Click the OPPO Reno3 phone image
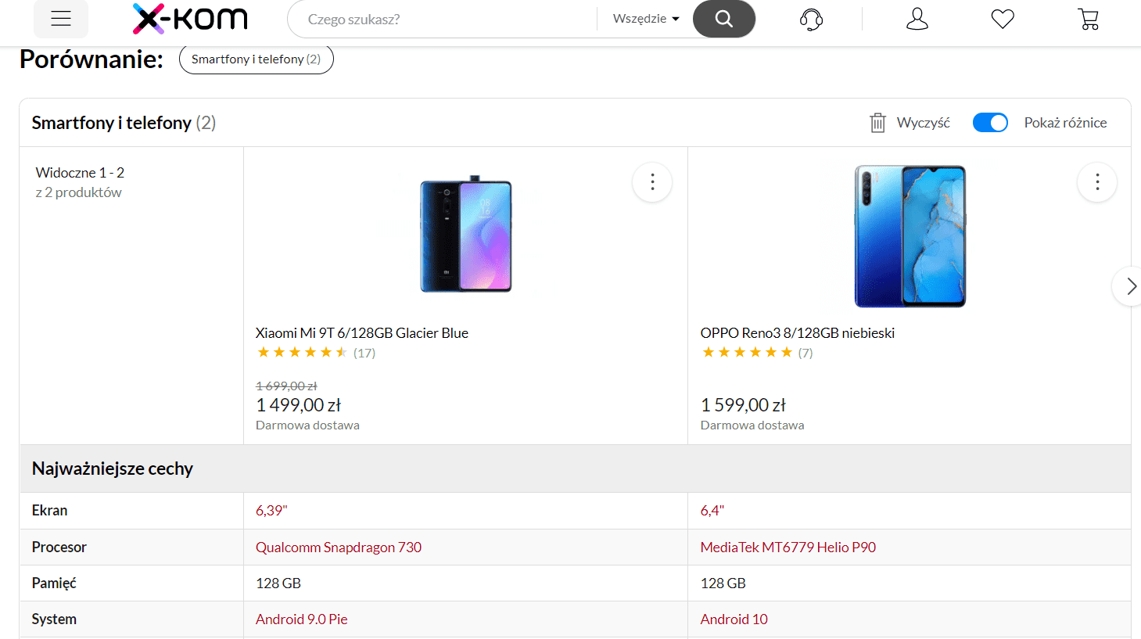Viewport: 1141px width, 639px height. pyautogui.click(x=910, y=236)
